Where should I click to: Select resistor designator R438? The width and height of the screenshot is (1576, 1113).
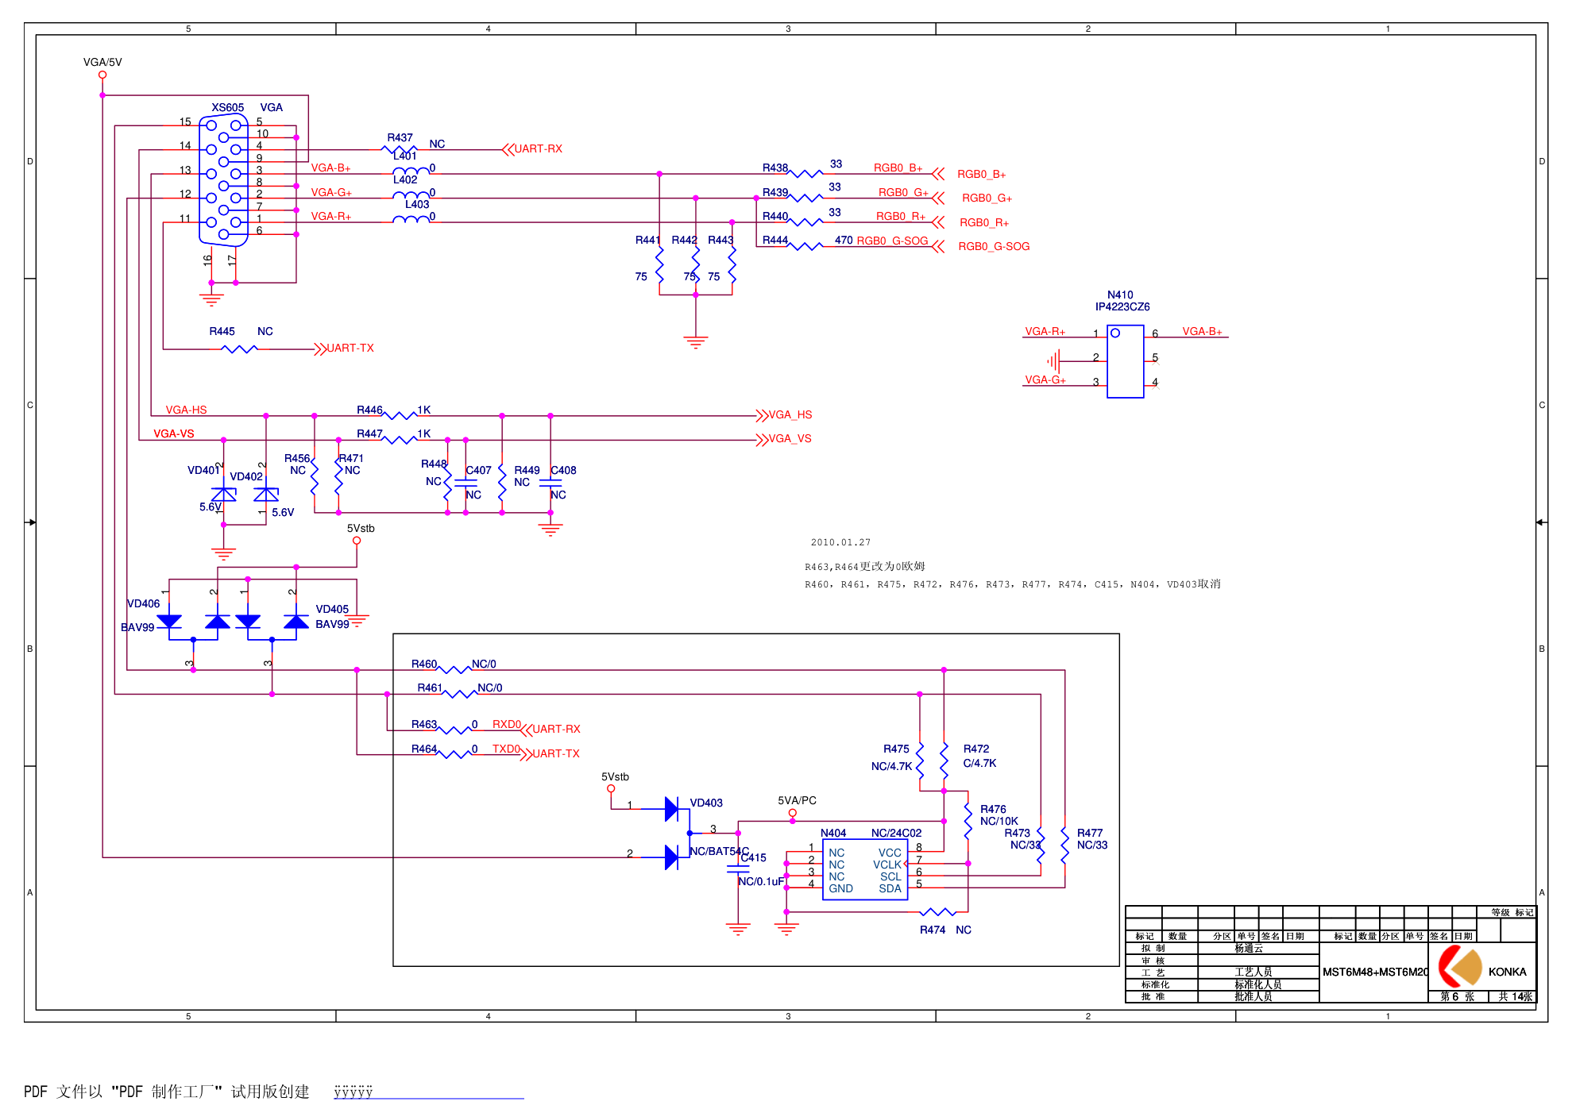coord(774,168)
